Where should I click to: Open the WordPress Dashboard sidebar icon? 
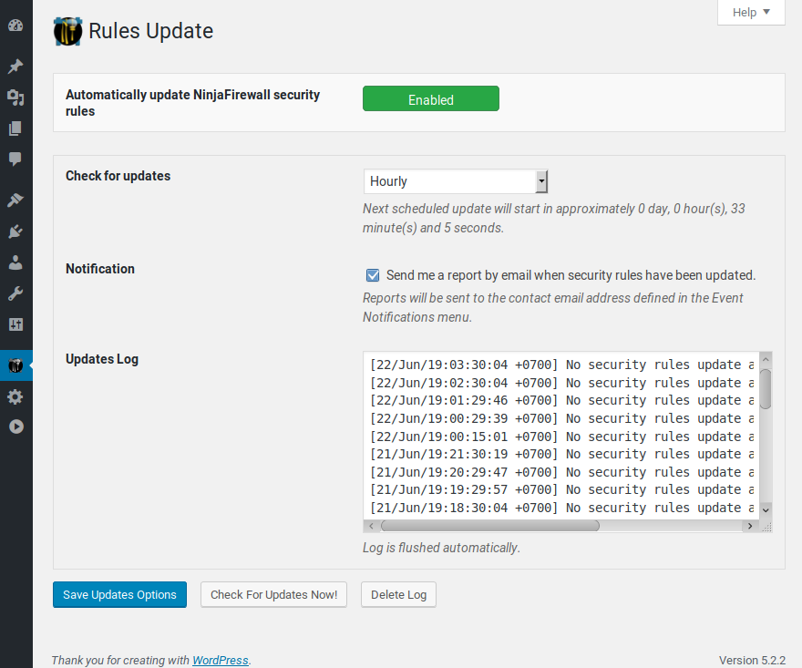click(x=15, y=26)
